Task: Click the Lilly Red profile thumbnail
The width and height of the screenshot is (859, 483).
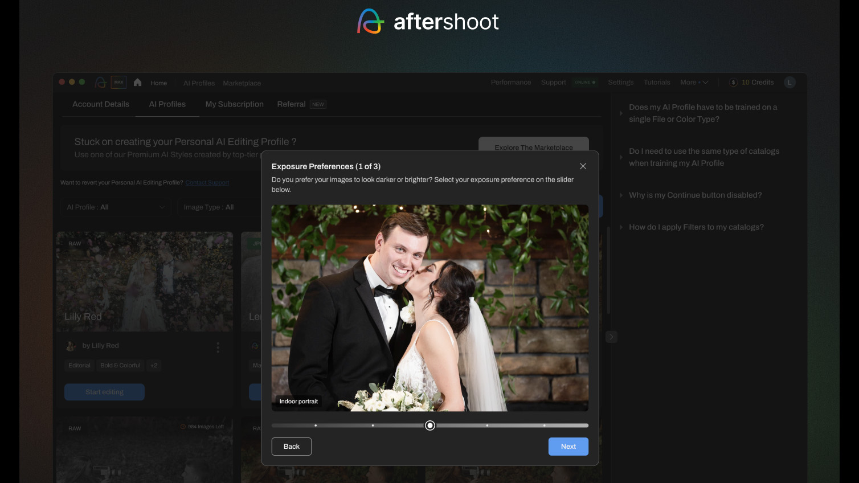Action: point(145,281)
